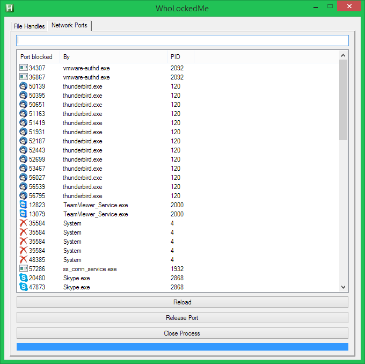The image size is (365, 364).
Task: Click PID 2000 in the 12823 row
Action: click(177, 205)
